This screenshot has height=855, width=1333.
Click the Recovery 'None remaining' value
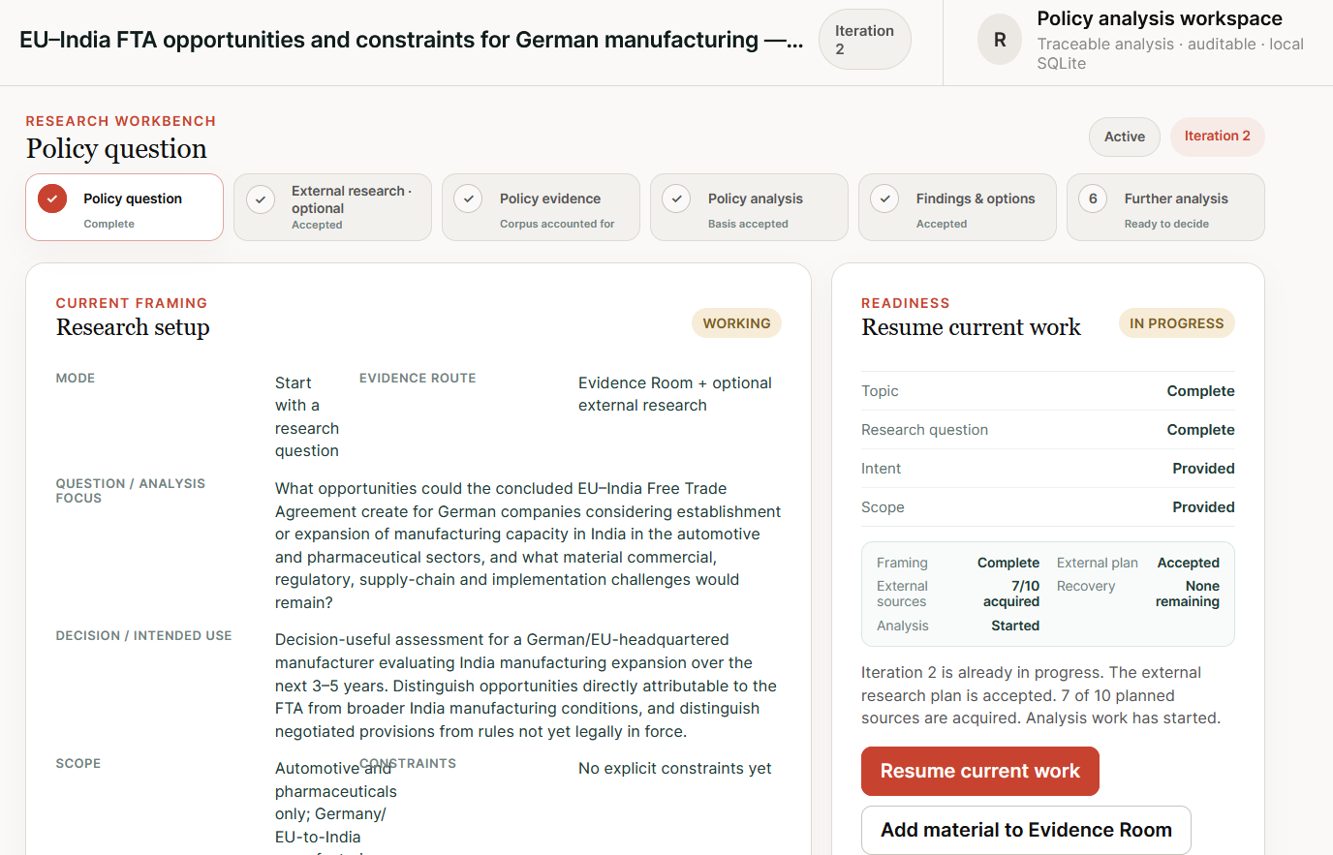[x=1188, y=594]
